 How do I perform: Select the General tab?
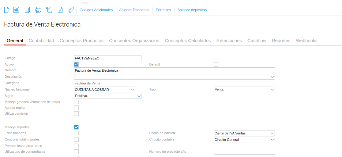click(15, 40)
